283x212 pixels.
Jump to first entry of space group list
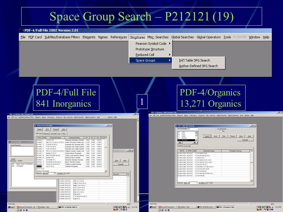(x=180, y=143)
